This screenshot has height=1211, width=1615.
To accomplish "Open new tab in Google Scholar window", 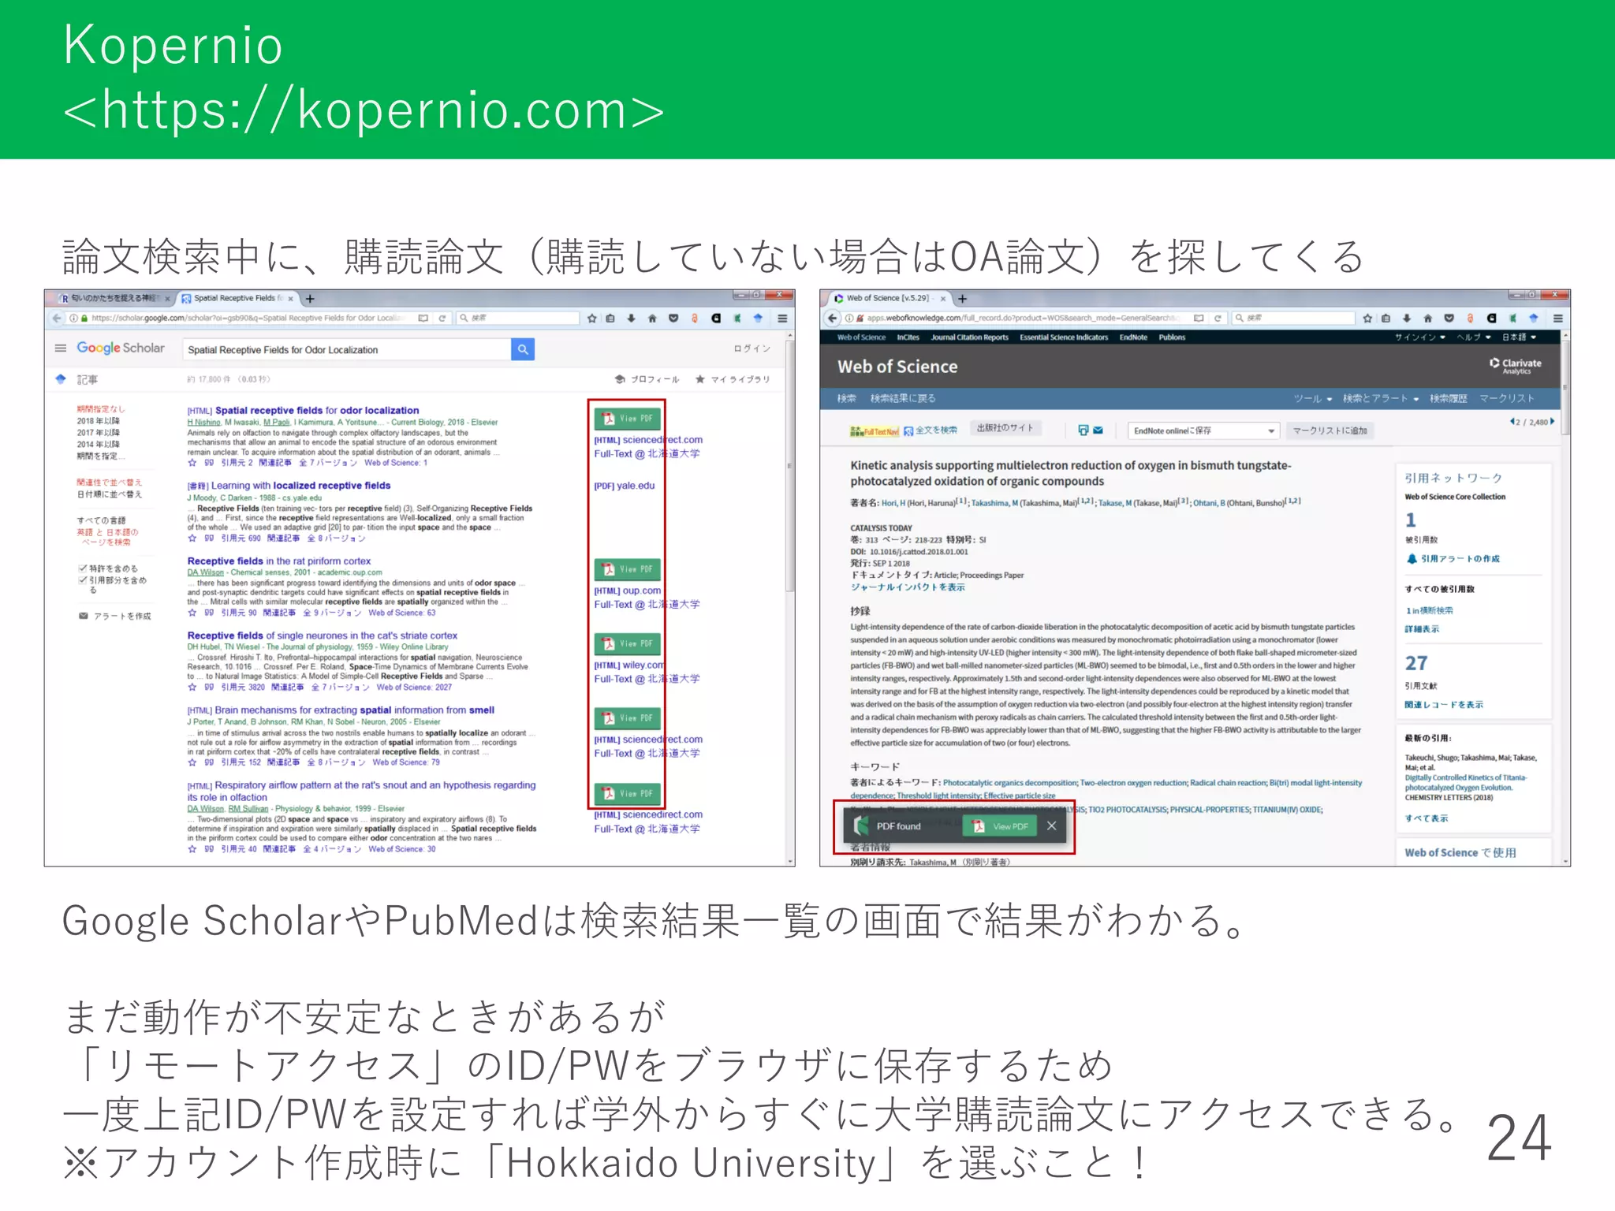I will (310, 299).
